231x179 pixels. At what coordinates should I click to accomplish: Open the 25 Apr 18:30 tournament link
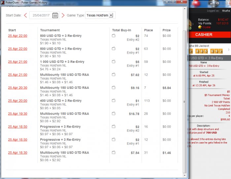point(18,153)
